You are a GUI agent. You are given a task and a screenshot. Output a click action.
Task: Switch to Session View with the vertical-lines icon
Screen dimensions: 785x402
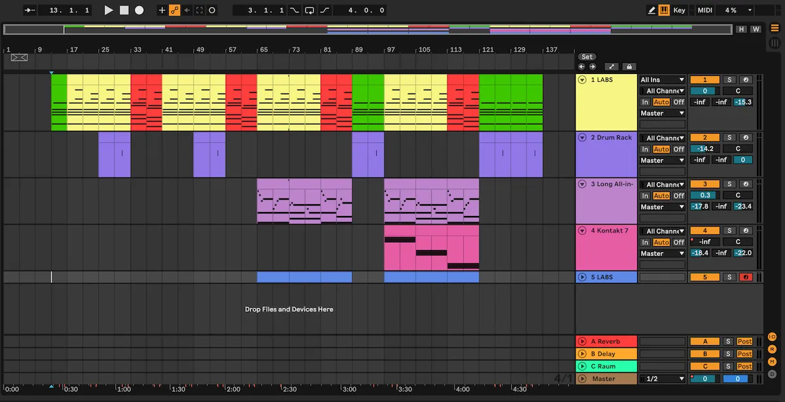point(775,42)
